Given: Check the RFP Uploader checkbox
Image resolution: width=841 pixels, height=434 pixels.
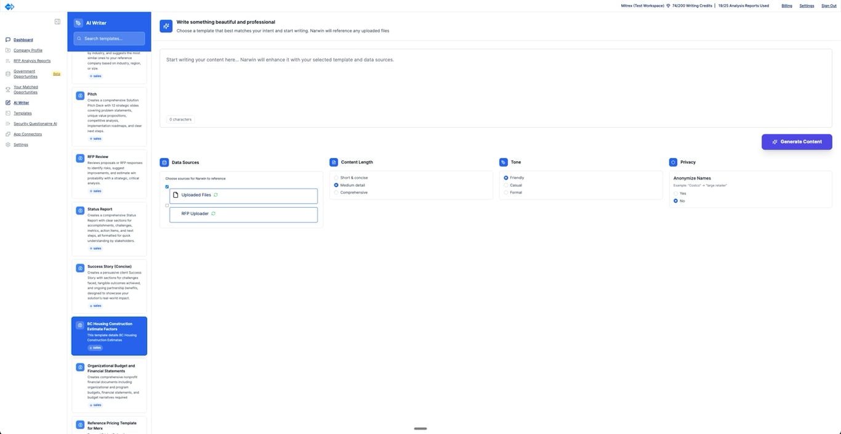Looking at the screenshot, I should click(x=167, y=205).
